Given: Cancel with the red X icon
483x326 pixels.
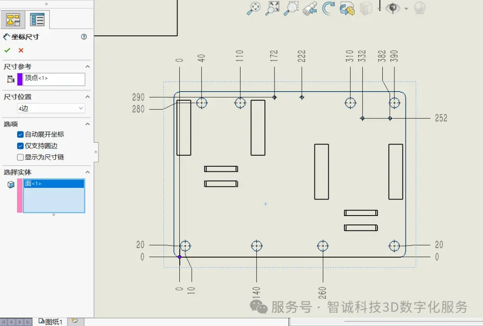Looking at the screenshot, I should click(21, 50).
